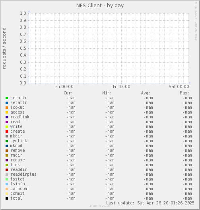Click the 'Avg:' column header
The width and height of the screenshot is (200, 210).
(x=146, y=93)
